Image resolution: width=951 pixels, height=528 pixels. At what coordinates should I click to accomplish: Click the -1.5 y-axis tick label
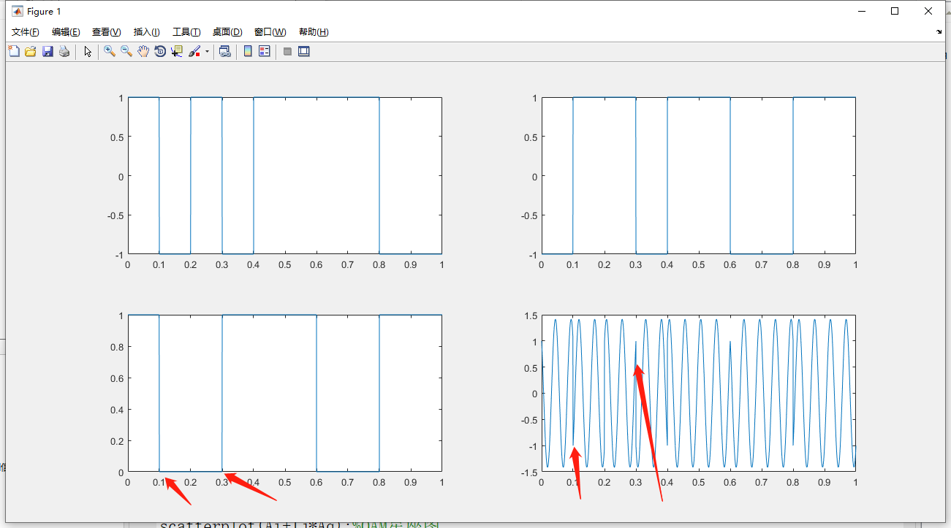[x=530, y=472]
